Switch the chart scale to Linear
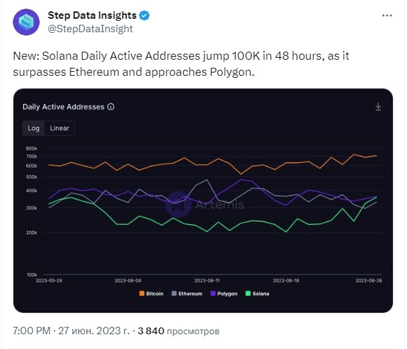 pyautogui.click(x=59, y=128)
